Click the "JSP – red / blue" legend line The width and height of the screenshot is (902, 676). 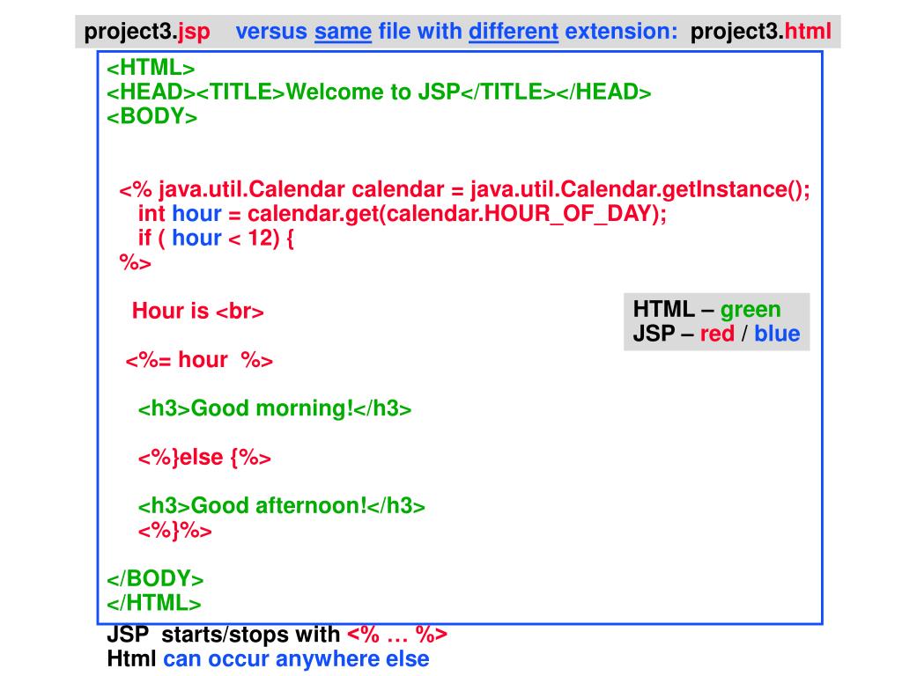[716, 334]
